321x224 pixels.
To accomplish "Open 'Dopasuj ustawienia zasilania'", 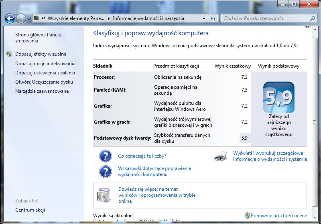I will (45, 73).
